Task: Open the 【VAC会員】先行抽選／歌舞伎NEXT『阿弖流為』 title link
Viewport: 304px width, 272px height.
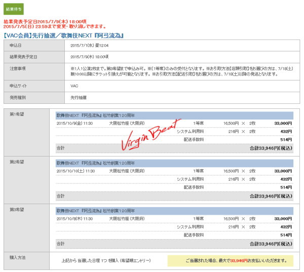Action: click(x=64, y=35)
